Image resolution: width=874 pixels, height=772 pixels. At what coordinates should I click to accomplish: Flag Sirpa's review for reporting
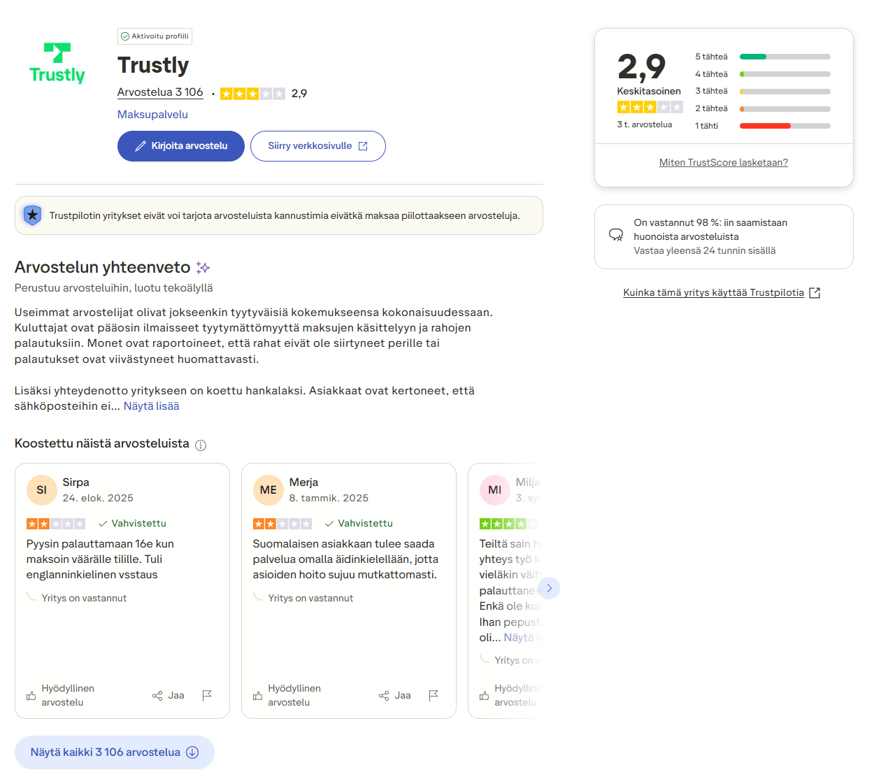tap(206, 695)
